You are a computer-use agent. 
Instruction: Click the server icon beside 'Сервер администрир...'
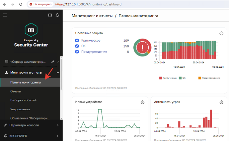6,61
